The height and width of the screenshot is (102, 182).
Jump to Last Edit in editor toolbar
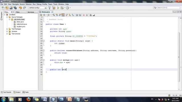pyautogui.click(x=41, y=15)
